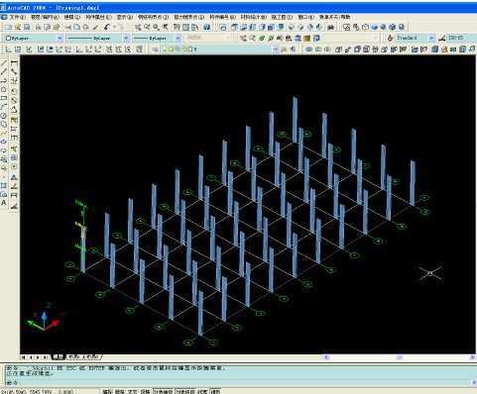Viewport: 477px width, 394px height.
Task: Open the ISO-25 dimension style dropdown
Action: point(461,39)
